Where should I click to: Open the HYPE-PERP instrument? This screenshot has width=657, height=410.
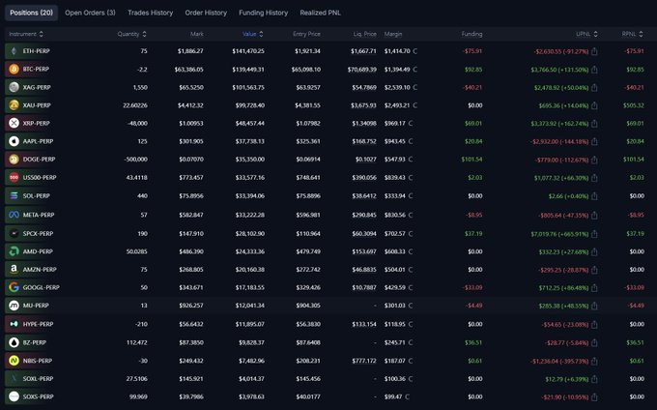(x=38, y=324)
